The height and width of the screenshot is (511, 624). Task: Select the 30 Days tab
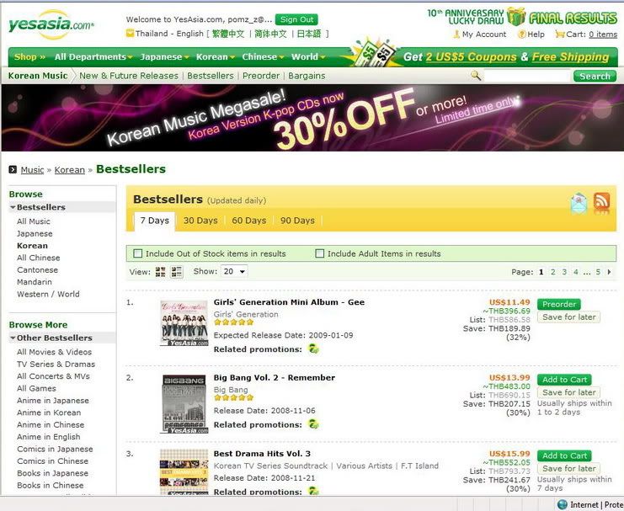[200, 221]
